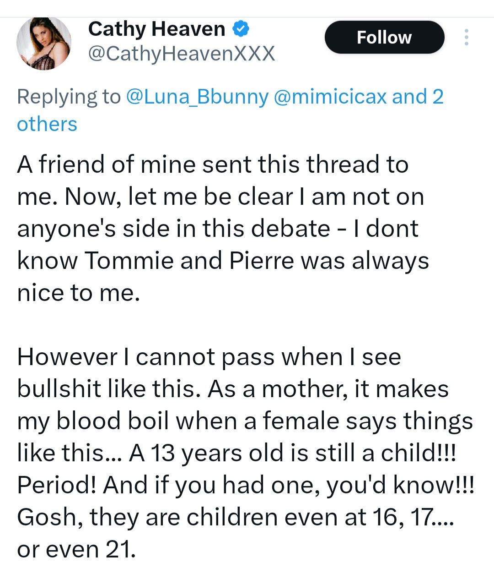Click the "others" link on second line
Screen dimensions: 494x585
coord(47,124)
